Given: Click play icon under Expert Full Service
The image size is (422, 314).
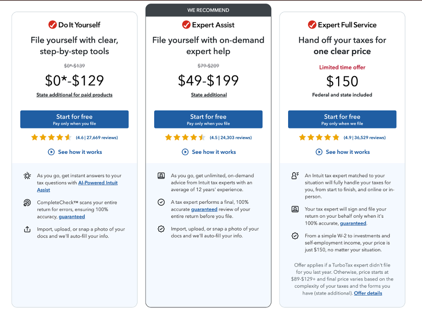Looking at the screenshot, I should point(319,152).
